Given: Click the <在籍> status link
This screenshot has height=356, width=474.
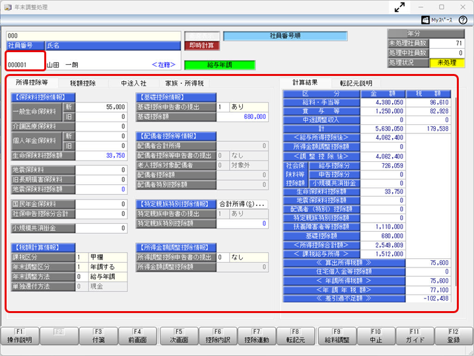Looking at the screenshot, I should pos(163,65).
